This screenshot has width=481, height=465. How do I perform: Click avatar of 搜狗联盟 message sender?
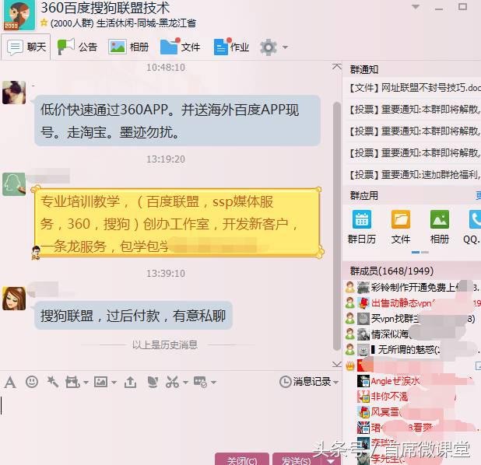(x=14, y=299)
